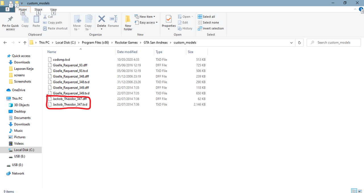Image resolution: width=364 pixels, height=193 pixels.
Task: Open OneDrive in sidebar
Action: click(x=18, y=90)
